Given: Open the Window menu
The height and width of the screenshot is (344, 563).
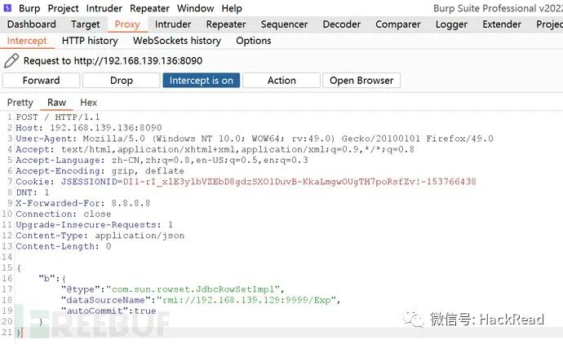Looking at the screenshot, I should click(195, 8).
